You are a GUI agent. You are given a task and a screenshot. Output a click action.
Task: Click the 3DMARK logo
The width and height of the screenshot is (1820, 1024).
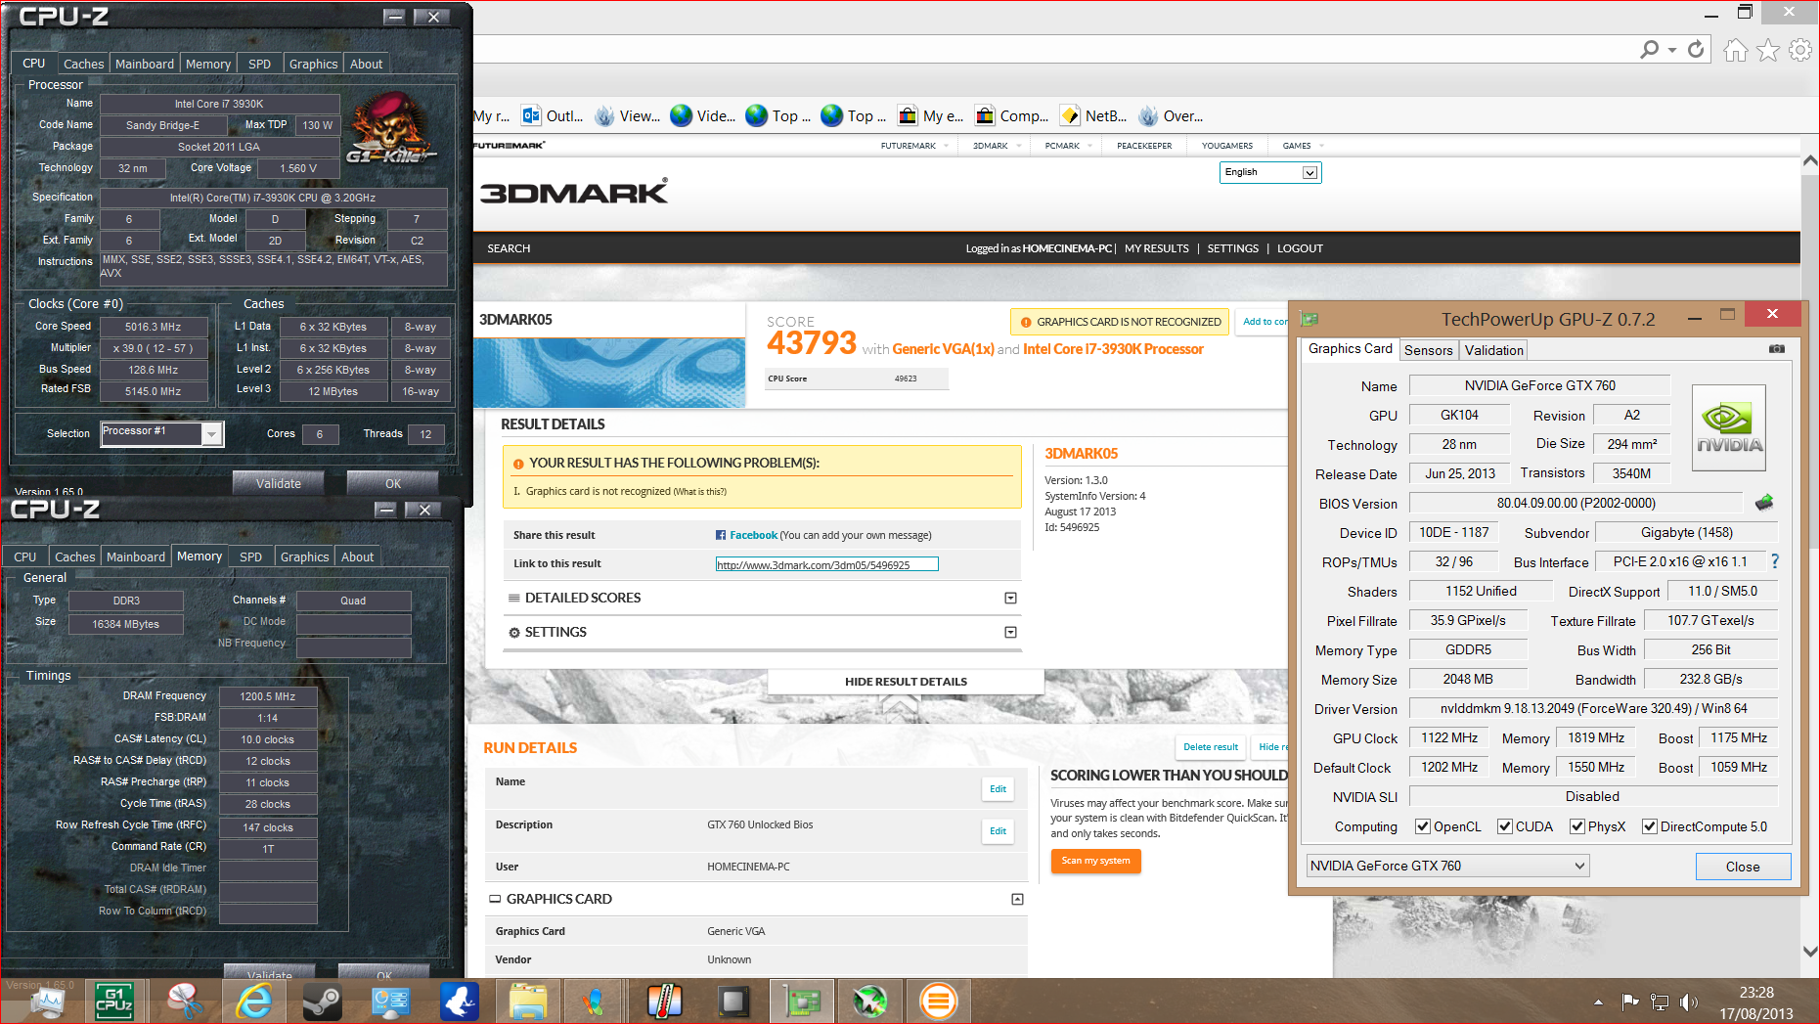point(574,192)
